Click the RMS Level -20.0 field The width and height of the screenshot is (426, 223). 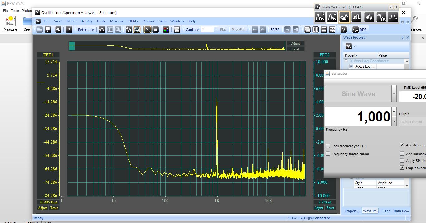[x=413, y=97]
